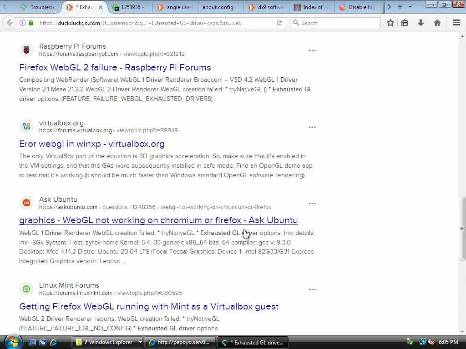This screenshot has height=349, width=466.
Task: Open the bookmarks list icon
Action: (405, 23)
